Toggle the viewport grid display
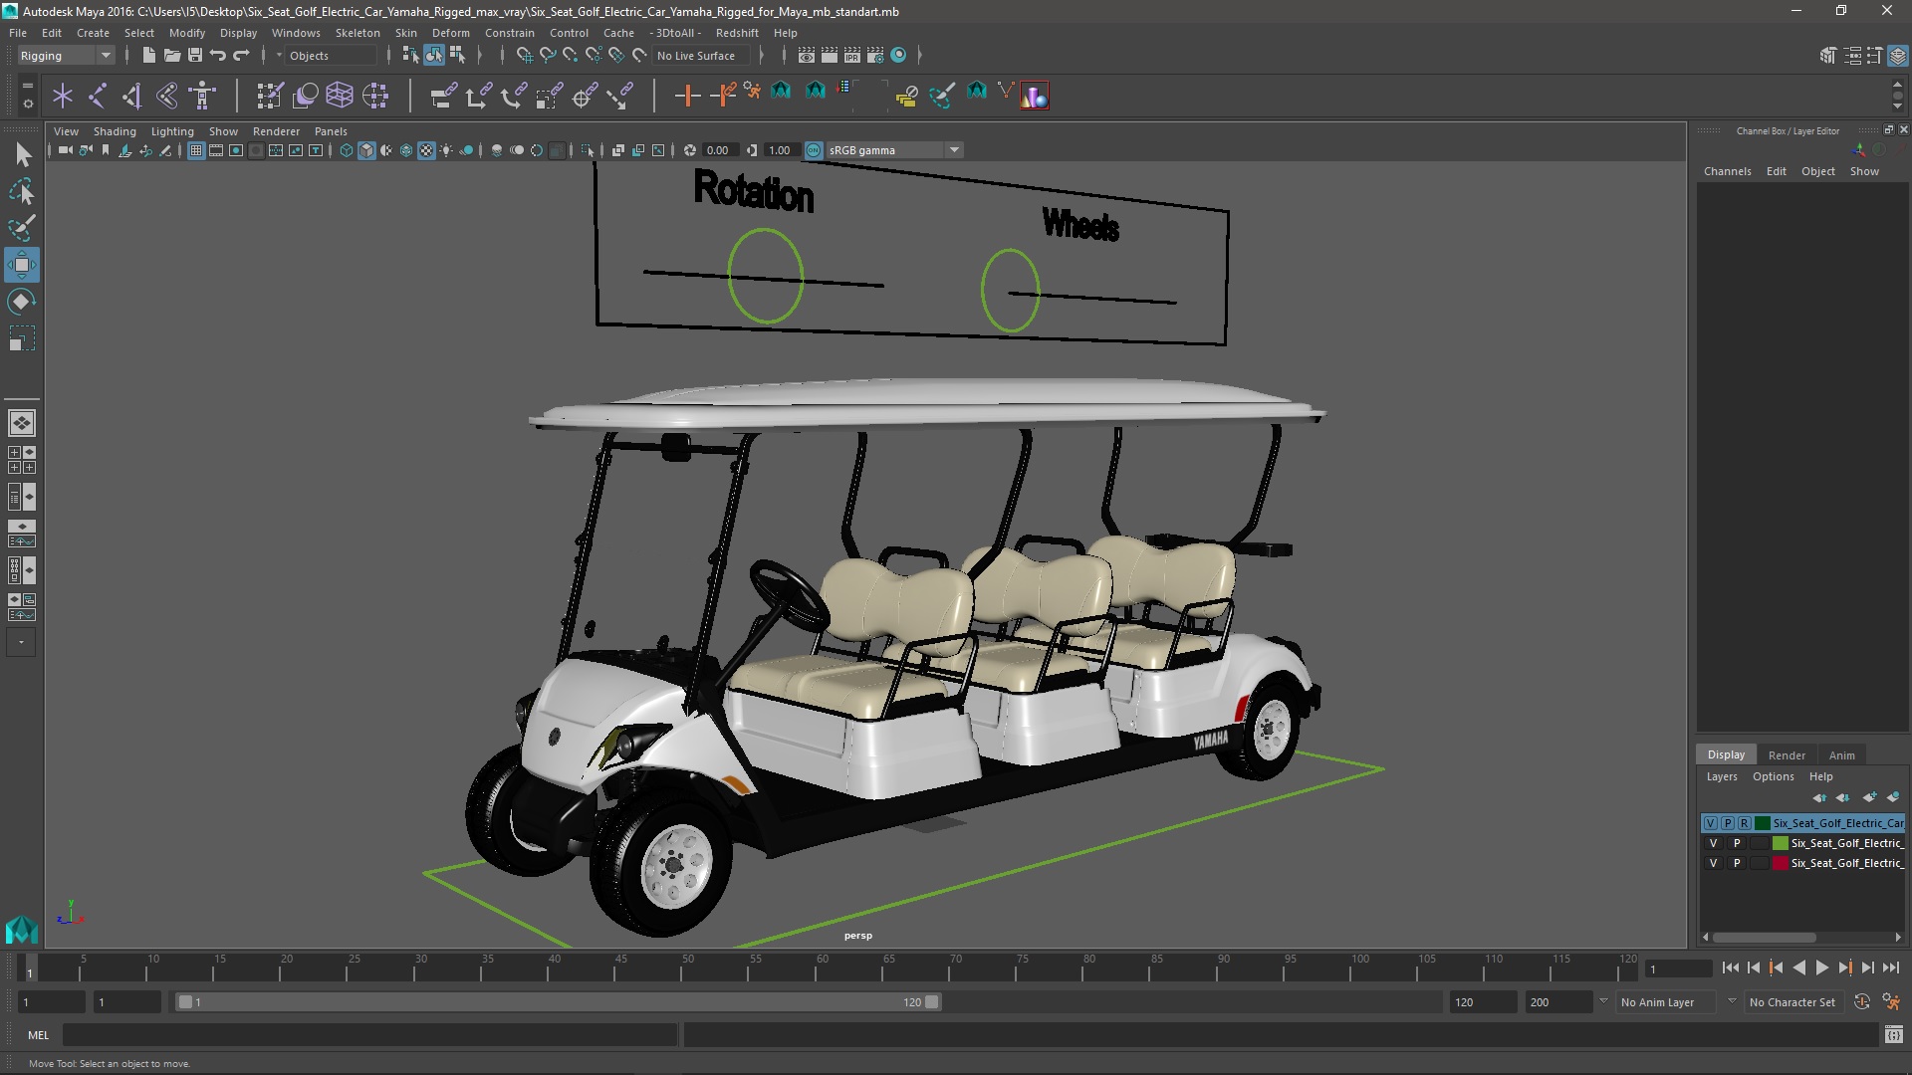The image size is (1912, 1075). tap(196, 150)
